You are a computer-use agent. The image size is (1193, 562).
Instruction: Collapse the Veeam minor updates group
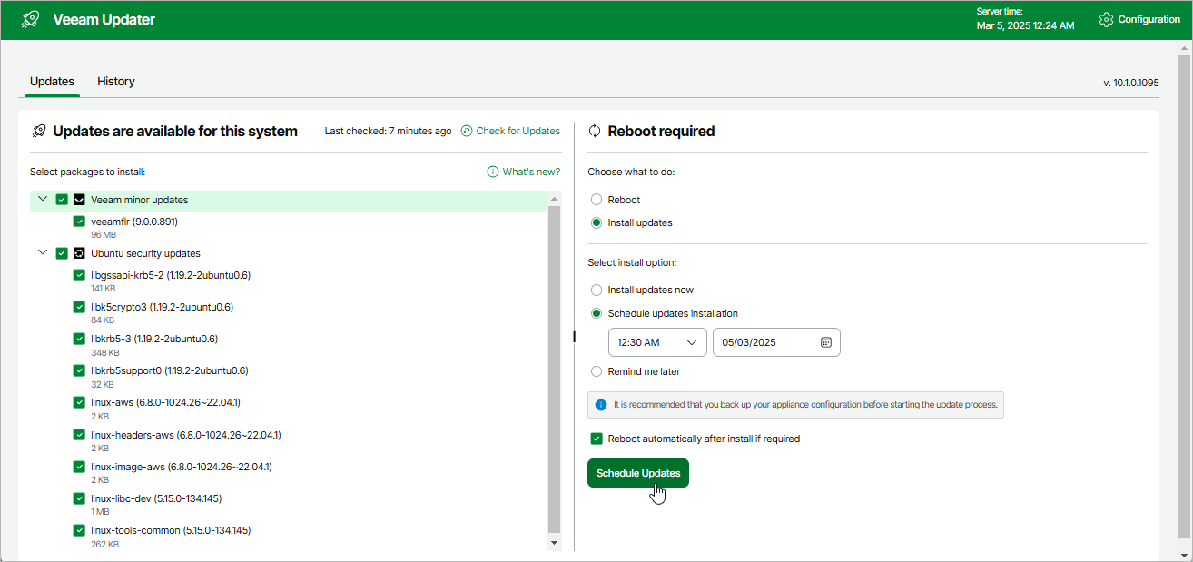pos(43,199)
